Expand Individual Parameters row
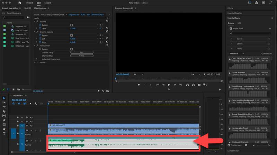 (37, 59)
